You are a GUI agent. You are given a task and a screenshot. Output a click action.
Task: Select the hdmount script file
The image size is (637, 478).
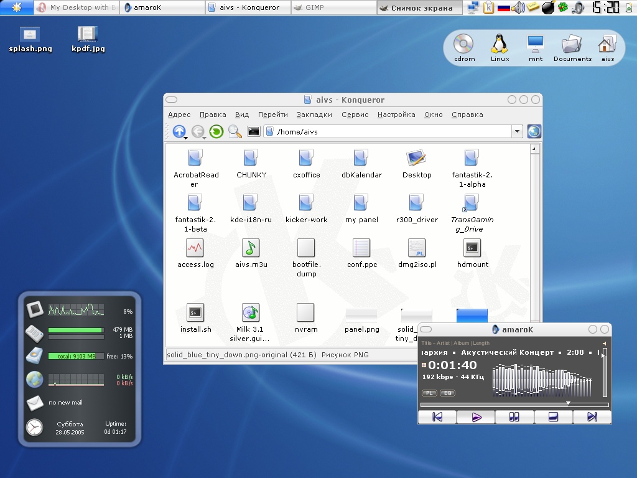pyautogui.click(x=472, y=253)
